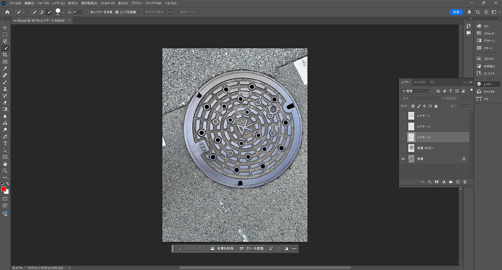Open the 種類 layer filter dropdown

pos(416,91)
